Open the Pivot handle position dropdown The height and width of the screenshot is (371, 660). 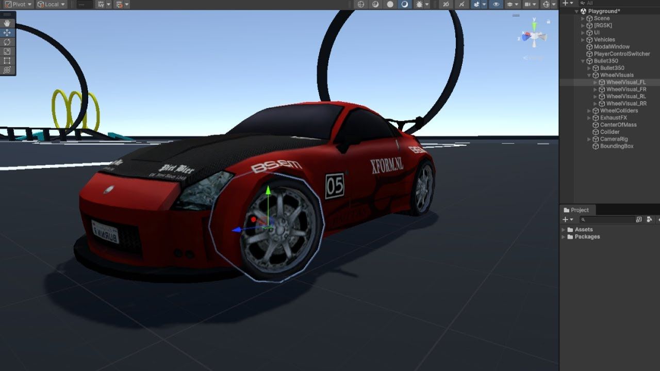(x=18, y=4)
